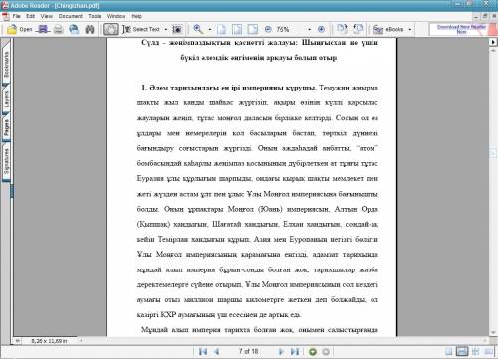
Task: Click the gray Next View button
Action: coord(326,351)
